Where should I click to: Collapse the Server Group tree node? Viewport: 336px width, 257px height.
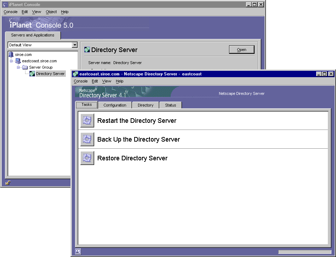tap(18, 68)
